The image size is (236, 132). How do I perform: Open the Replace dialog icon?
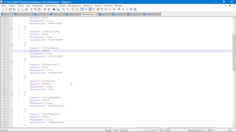point(58,9)
